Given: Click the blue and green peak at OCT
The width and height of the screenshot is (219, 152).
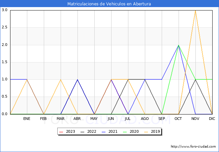Looking at the screenshot, I should 179,45.
